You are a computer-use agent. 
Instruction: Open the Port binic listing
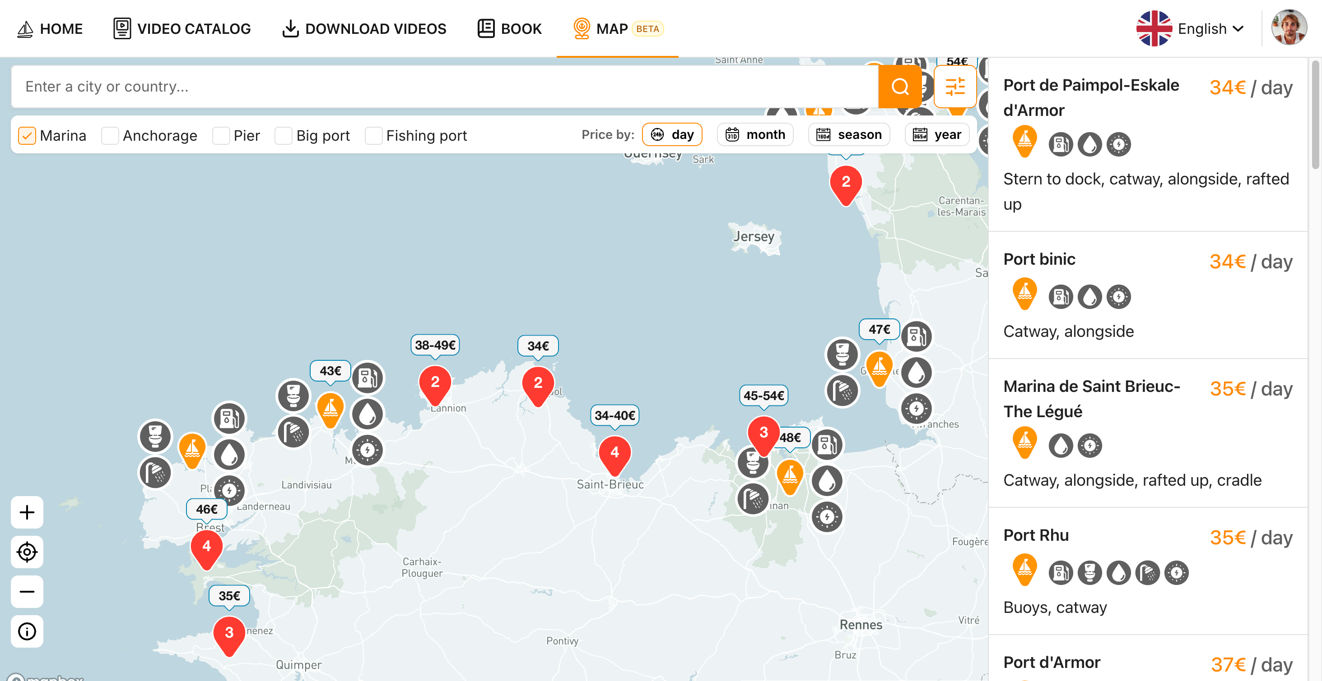[1148, 295]
